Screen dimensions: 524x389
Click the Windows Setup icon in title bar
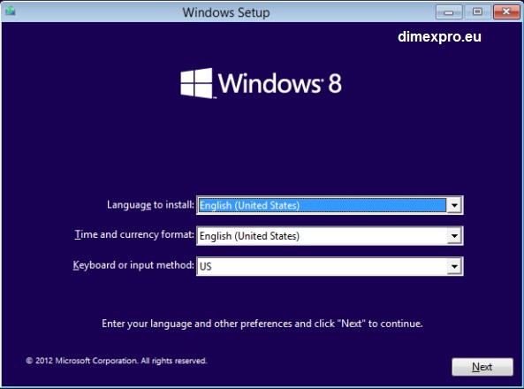click(x=11, y=11)
